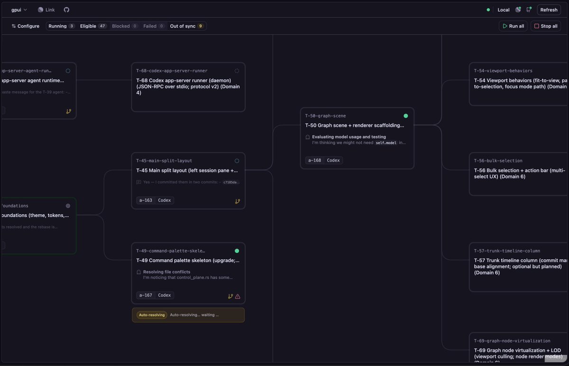
Task: Click the warning triangle on T-49 card
Action: tap(238, 296)
